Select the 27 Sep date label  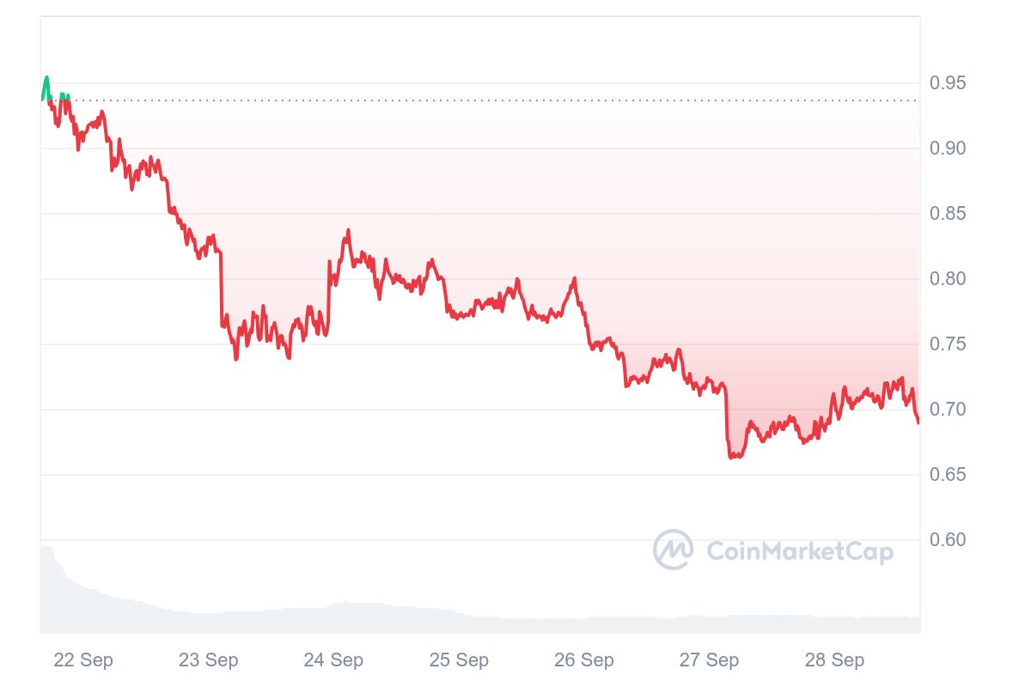click(709, 660)
